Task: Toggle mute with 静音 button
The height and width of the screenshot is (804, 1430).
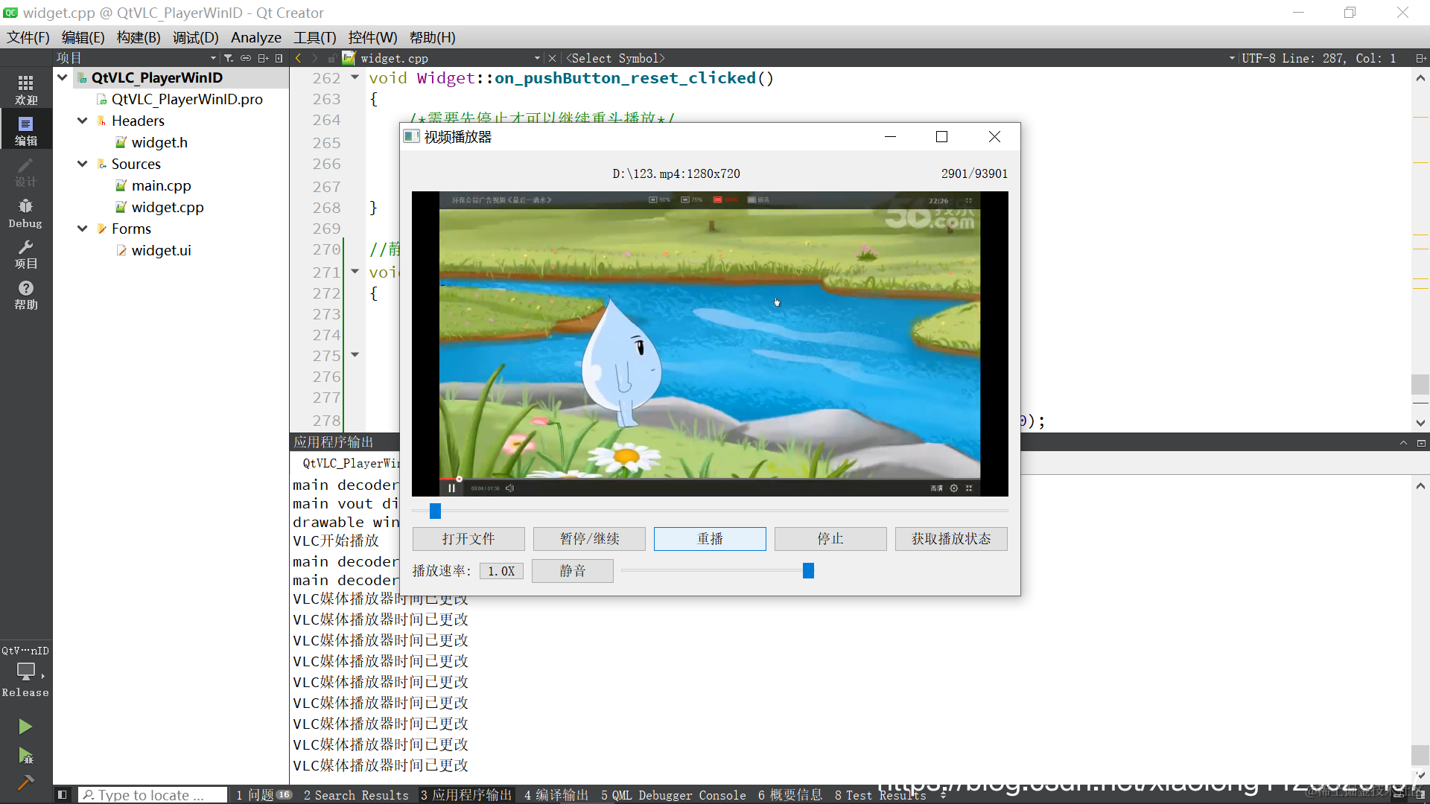Action: [x=572, y=571]
